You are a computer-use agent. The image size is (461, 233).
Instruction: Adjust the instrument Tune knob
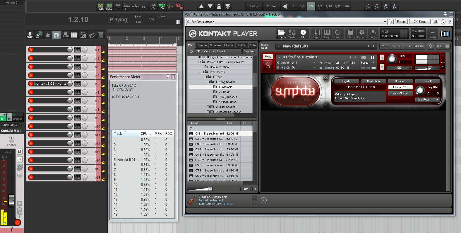pos(392,59)
